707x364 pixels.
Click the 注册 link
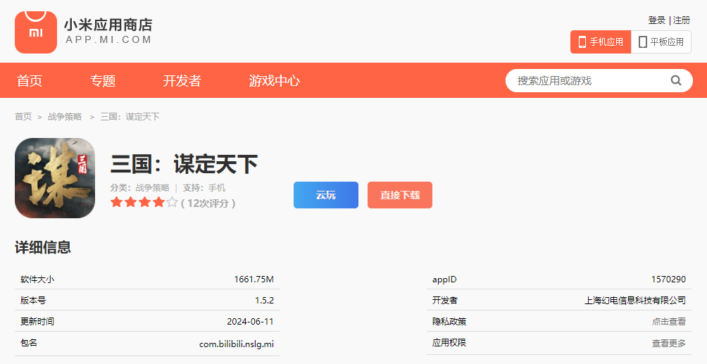point(682,20)
